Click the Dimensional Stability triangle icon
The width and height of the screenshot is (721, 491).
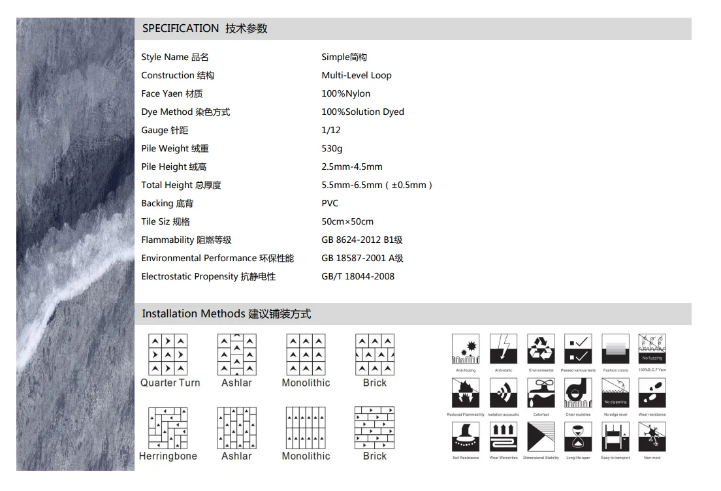click(x=540, y=436)
